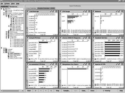Screen dimensions: 125x93
Task: Switch to the Sysplex-Overview tab
Action: [x=43, y=8]
